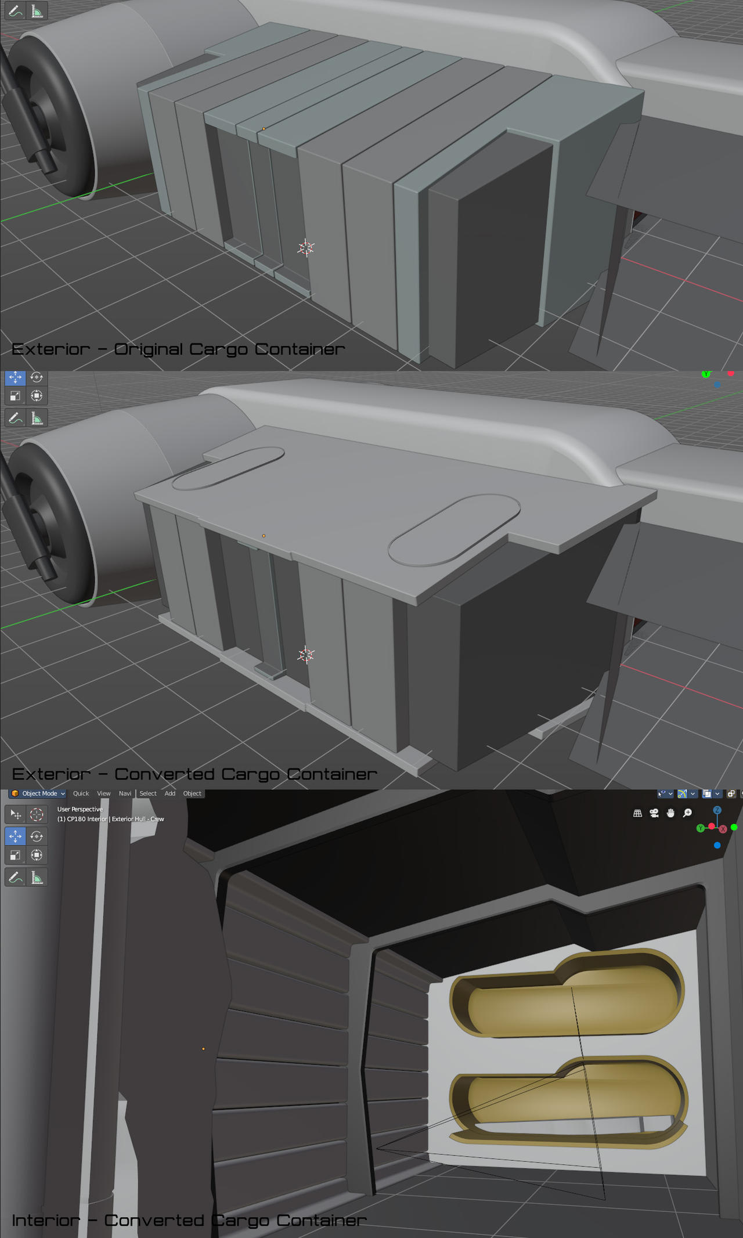Select the Annotate tool in the Exterior Converted Cargo view
Viewport: 743px width, 1238px height.
click(x=15, y=418)
